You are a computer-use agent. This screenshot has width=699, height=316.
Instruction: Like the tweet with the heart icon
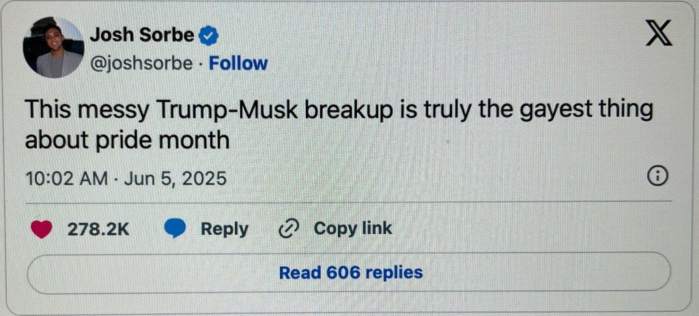pyautogui.click(x=42, y=229)
